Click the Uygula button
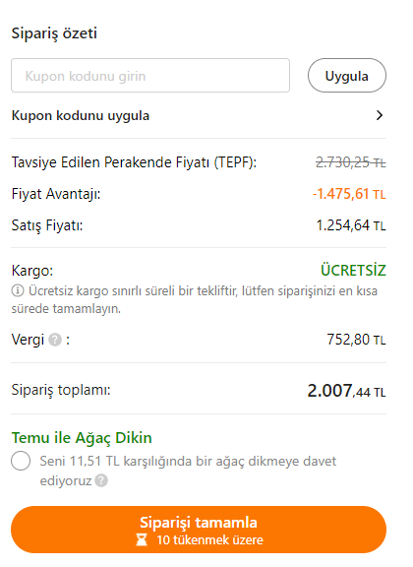The image size is (413, 567). (347, 76)
